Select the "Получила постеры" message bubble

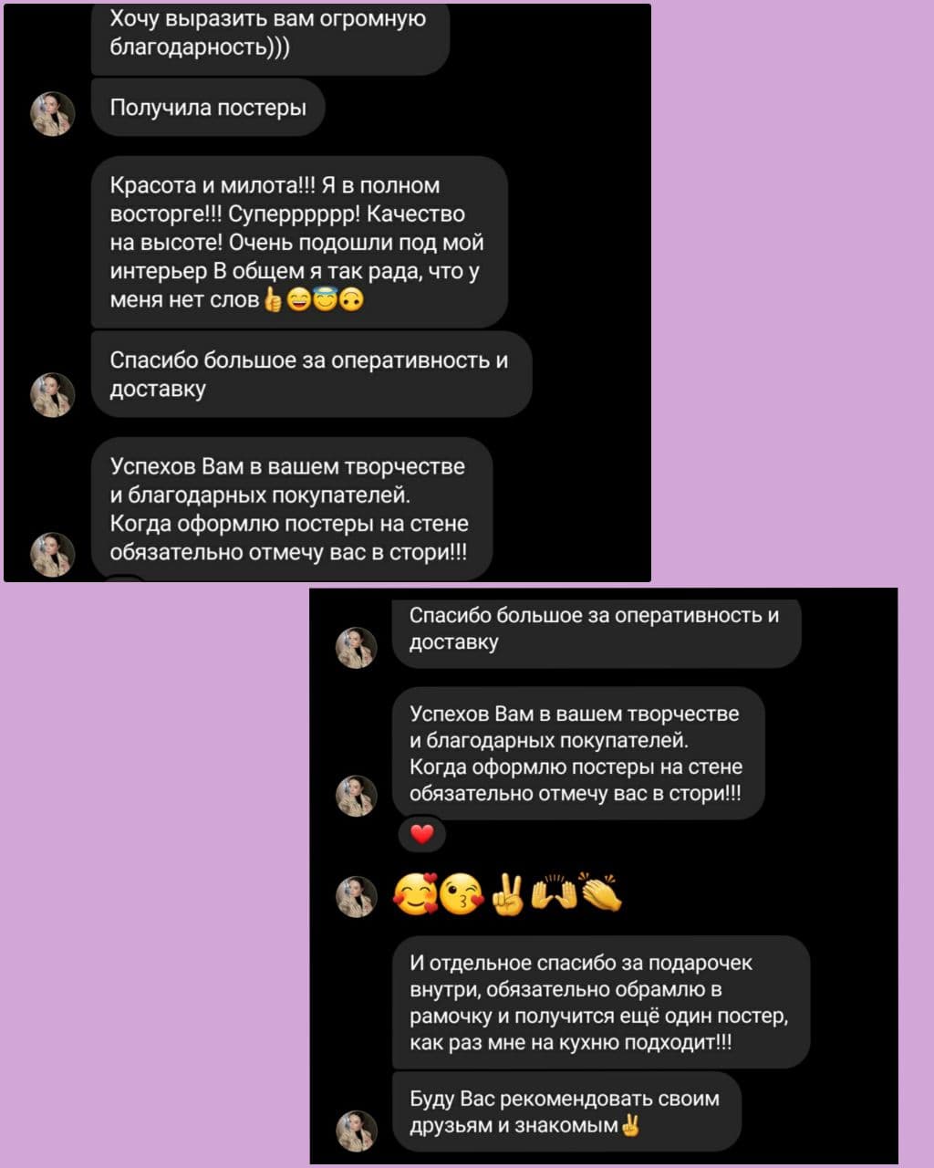(208, 108)
